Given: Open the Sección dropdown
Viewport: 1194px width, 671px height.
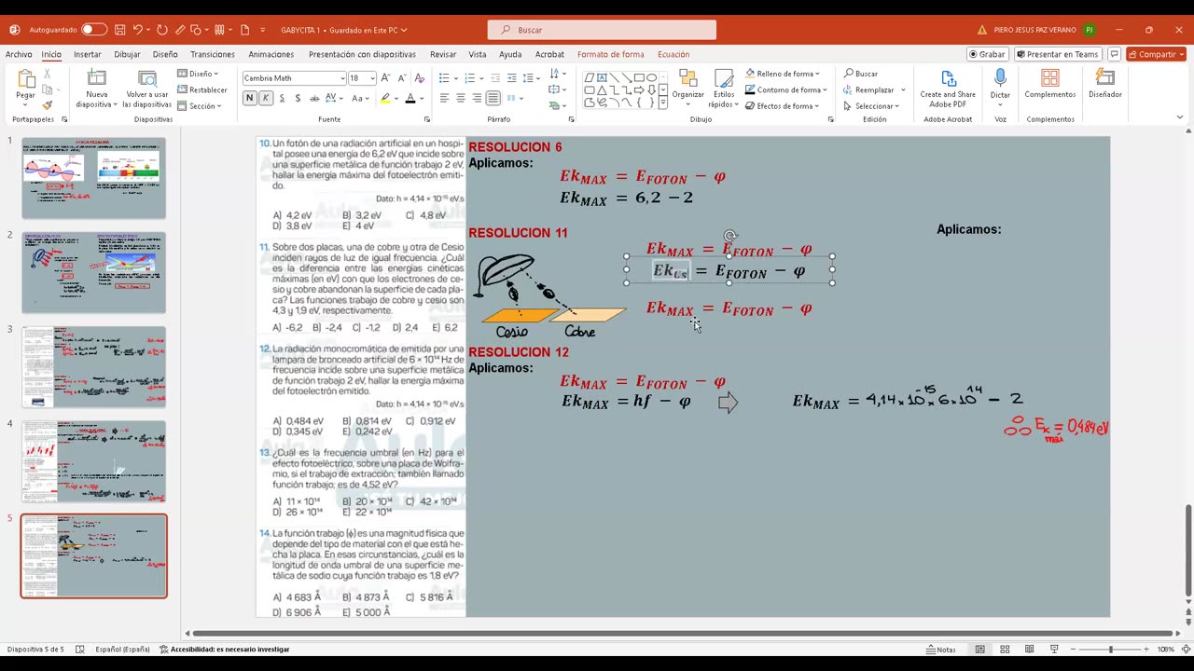Looking at the screenshot, I should 200,106.
